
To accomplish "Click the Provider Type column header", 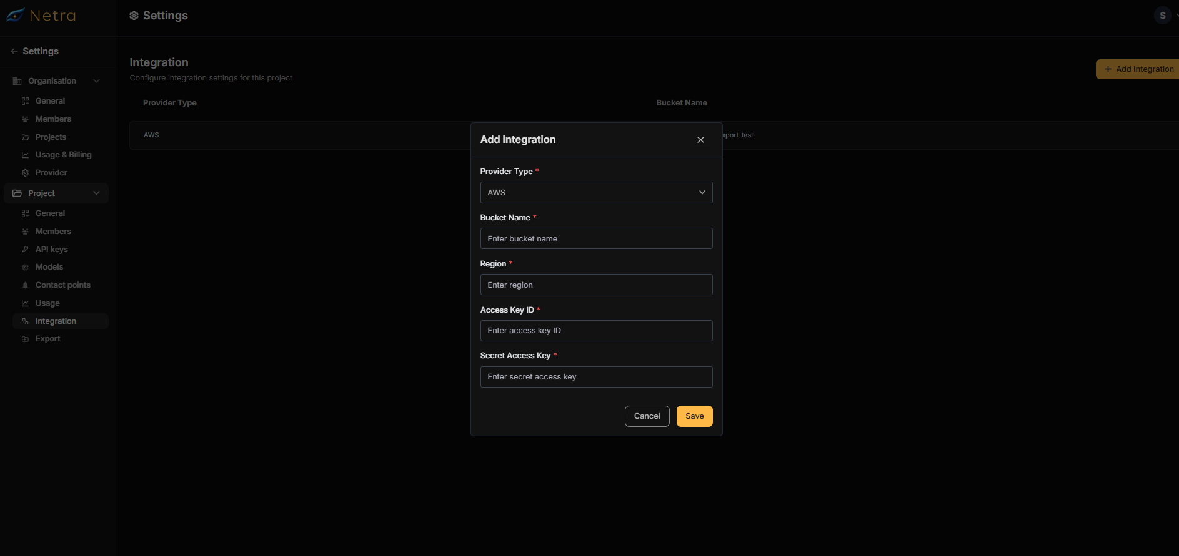I will pos(170,103).
